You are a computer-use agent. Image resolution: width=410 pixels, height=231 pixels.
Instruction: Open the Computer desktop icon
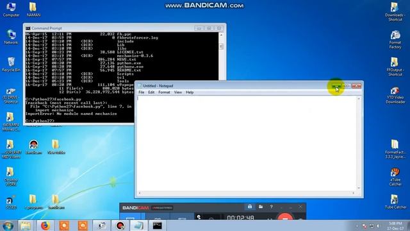pyautogui.click(x=11, y=10)
